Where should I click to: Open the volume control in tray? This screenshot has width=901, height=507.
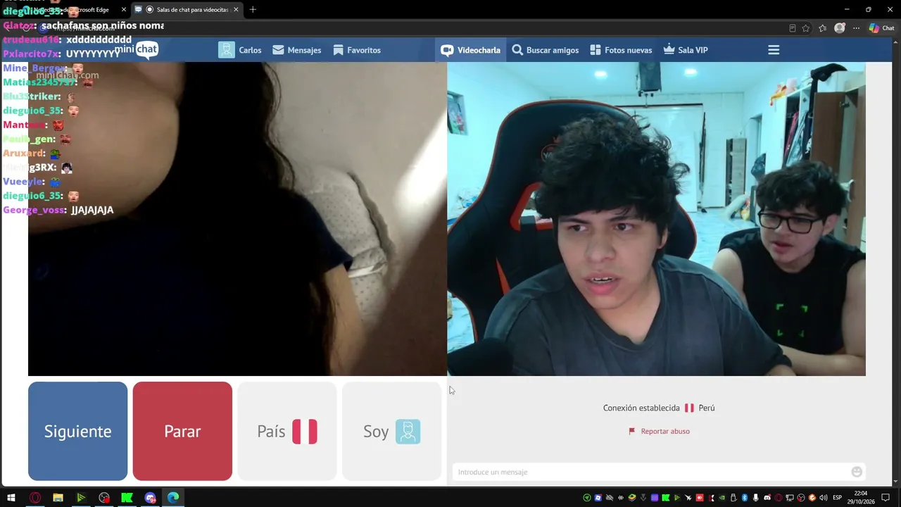click(x=824, y=498)
